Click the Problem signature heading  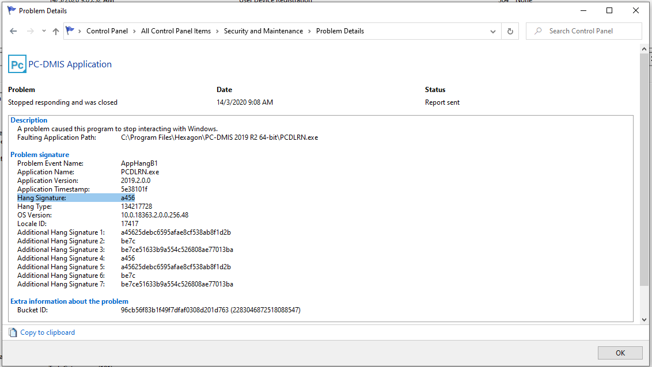40,155
